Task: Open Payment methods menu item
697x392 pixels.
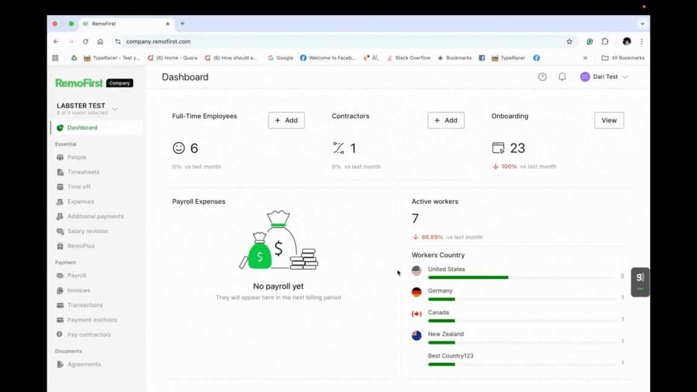Action: (92, 320)
